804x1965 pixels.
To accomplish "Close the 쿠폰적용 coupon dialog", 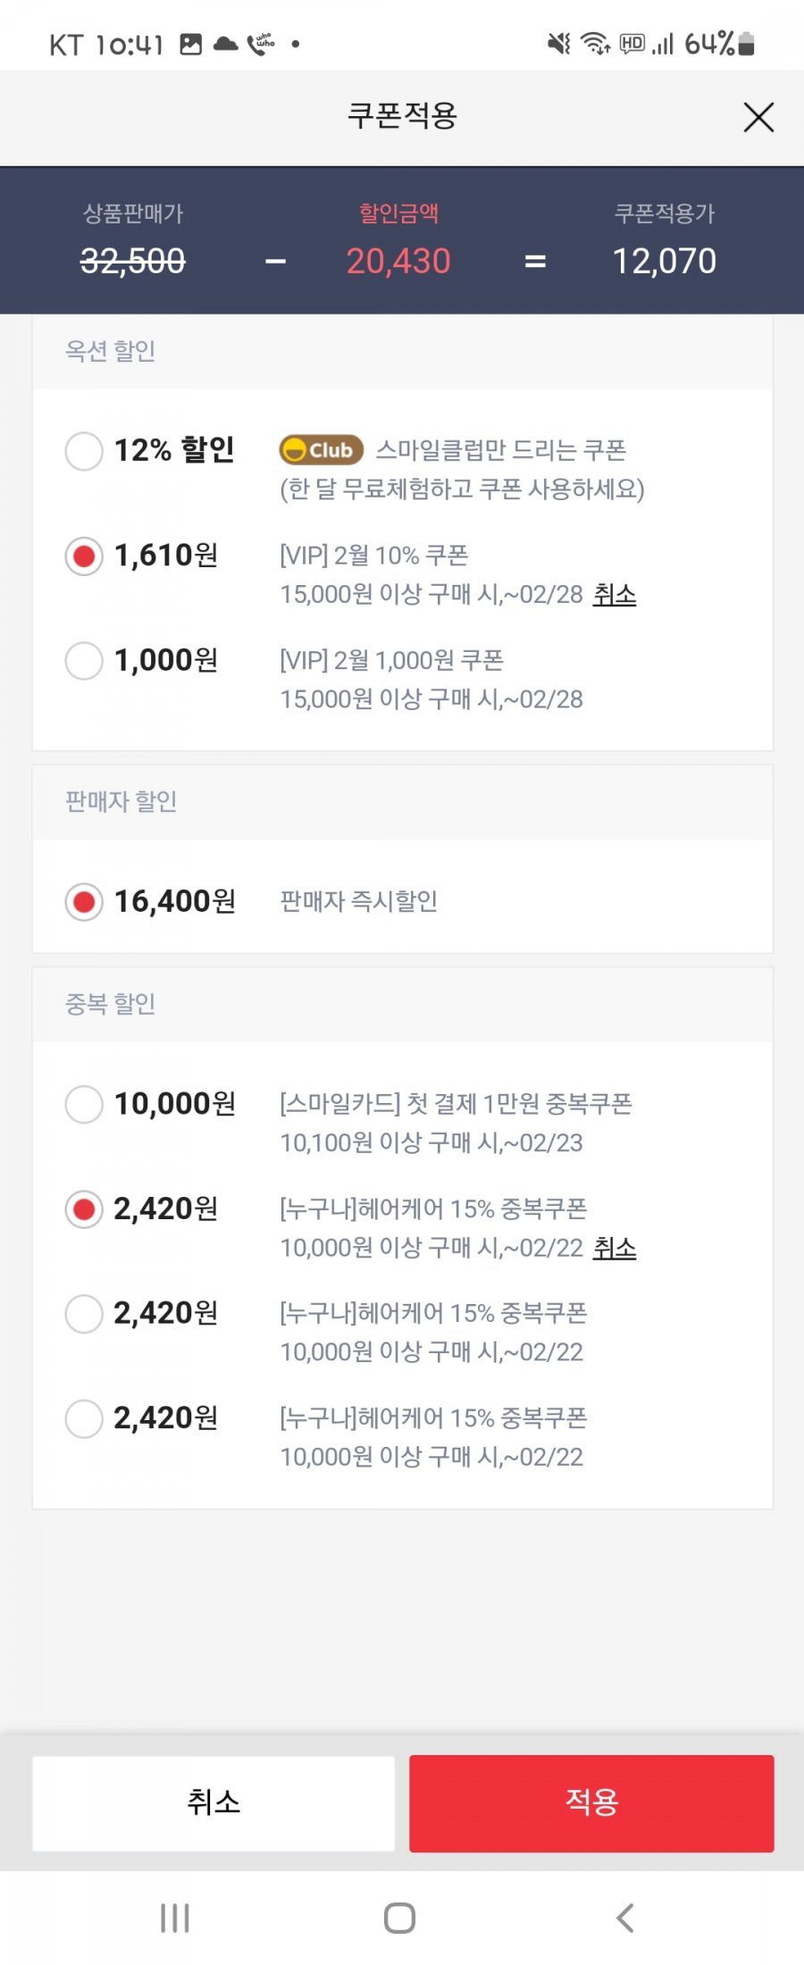I will [758, 117].
